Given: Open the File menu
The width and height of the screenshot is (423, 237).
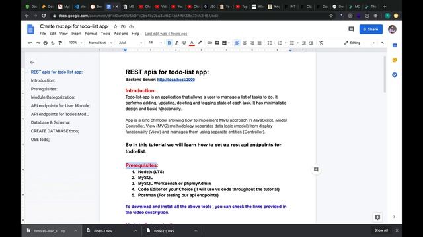Looking at the screenshot, I should pyautogui.click(x=42, y=34).
